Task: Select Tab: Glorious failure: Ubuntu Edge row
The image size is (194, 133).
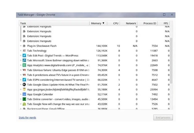Action: click(95, 70)
